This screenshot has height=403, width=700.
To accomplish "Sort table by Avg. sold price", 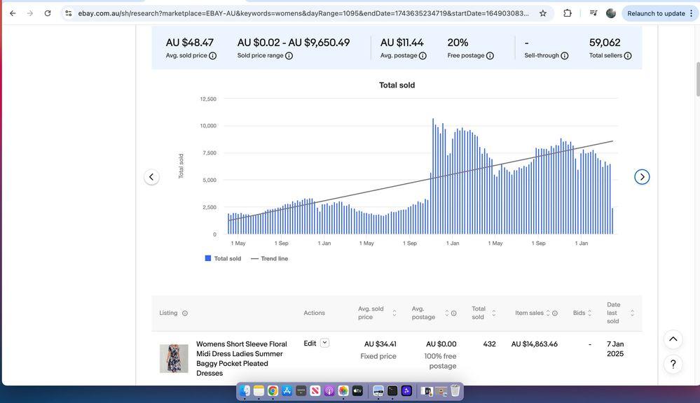I will coord(394,313).
